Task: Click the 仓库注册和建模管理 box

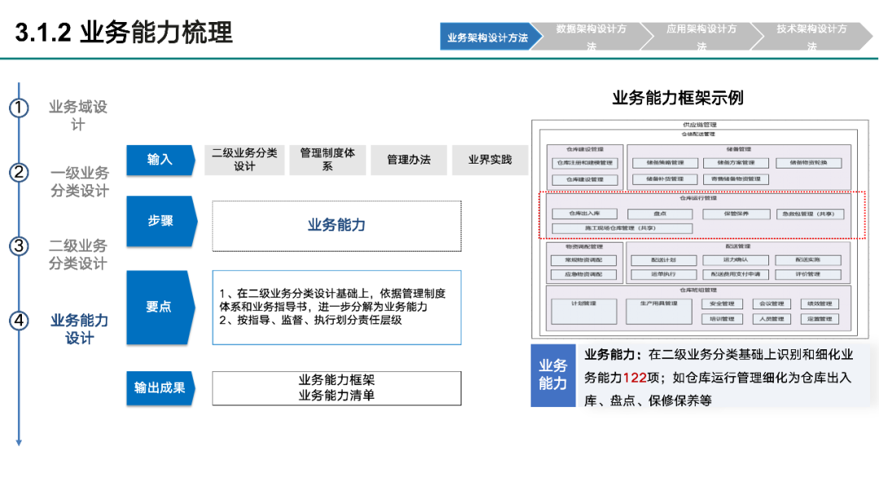Action: pos(584,163)
